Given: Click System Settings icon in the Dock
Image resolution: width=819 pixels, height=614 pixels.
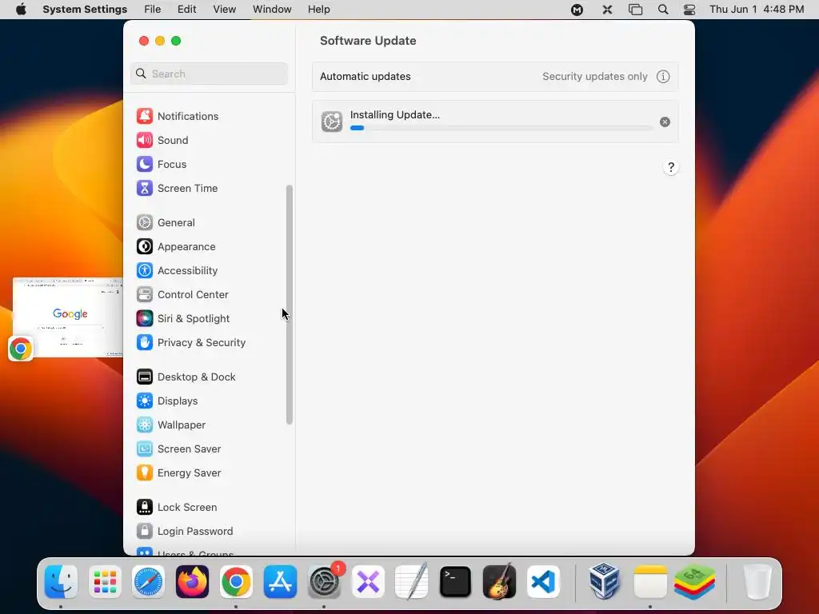Looking at the screenshot, I should click(324, 582).
